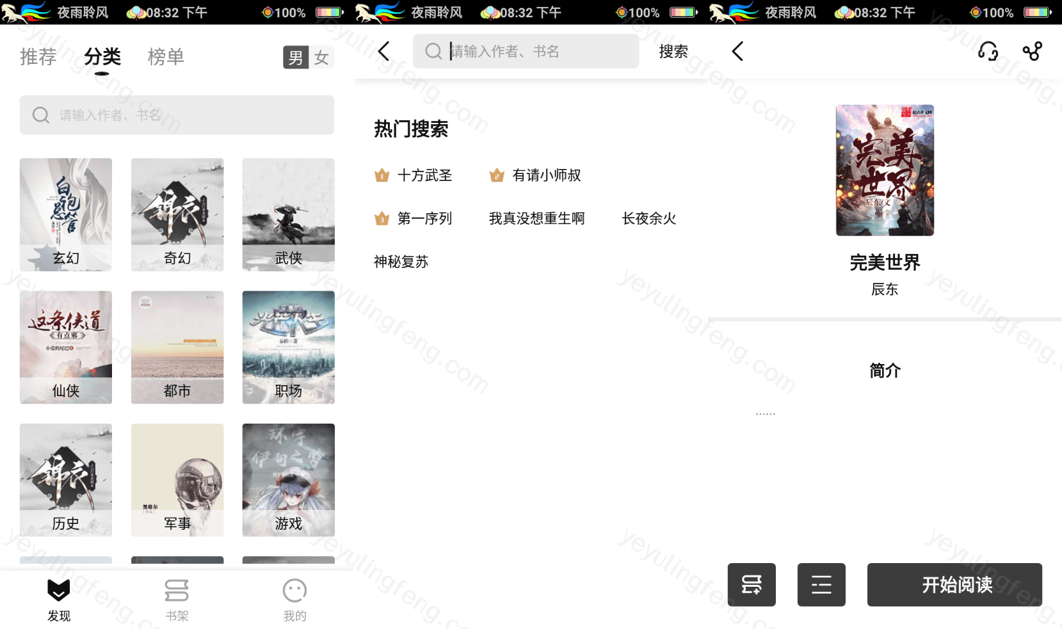Switch to 男 gender filter
This screenshot has height=629, width=1062.
click(296, 58)
